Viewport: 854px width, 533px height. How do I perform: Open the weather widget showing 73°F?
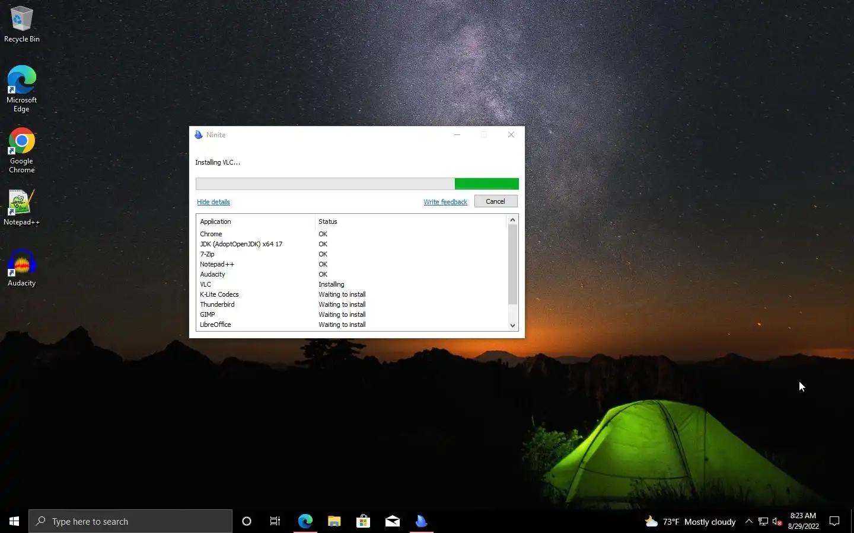click(690, 522)
